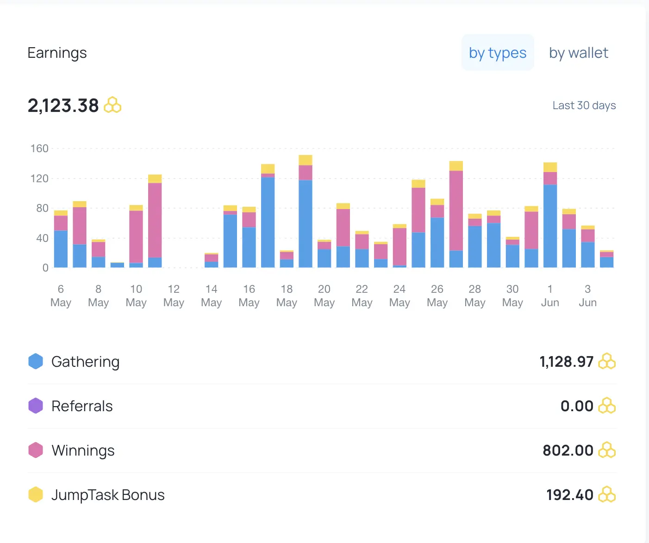Click the tallest bar on 19 May

click(x=306, y=211)
